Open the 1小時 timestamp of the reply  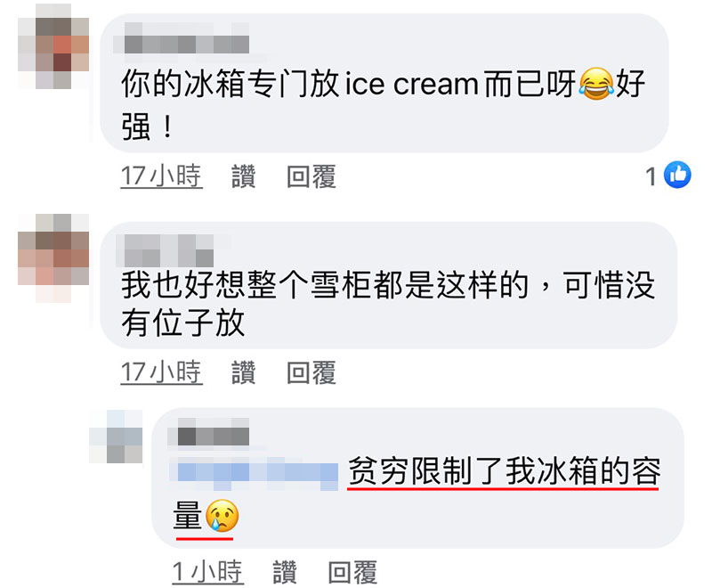(208, 572)
